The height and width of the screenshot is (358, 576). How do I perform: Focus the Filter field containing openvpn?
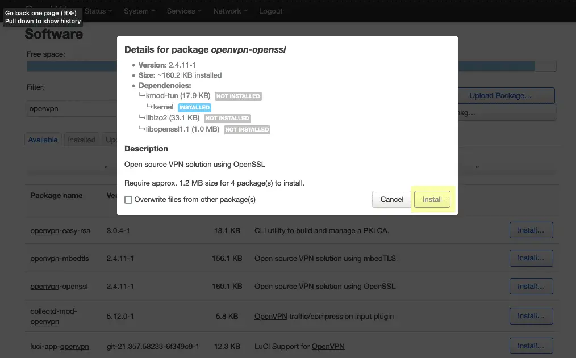coord(72,109)
